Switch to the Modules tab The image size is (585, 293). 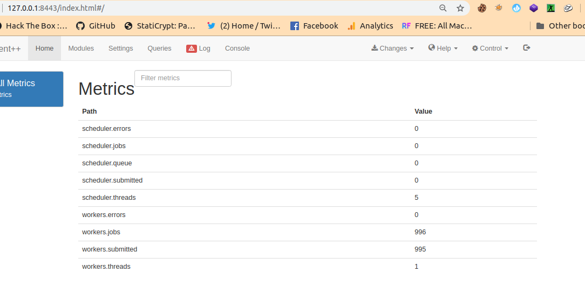point(81,48)
